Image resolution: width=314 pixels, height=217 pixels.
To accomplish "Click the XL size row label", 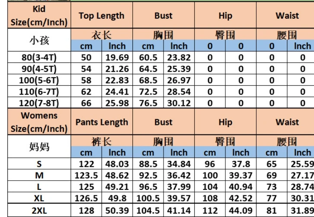I will (x=39, y=198).
